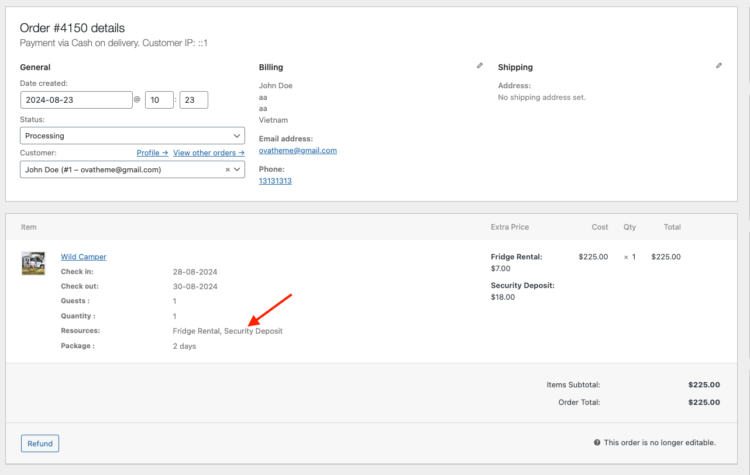The height and width of the screenshot is (475, 750).
Task: Click the phone number 13131313 link
Action: tap(276, 181)
